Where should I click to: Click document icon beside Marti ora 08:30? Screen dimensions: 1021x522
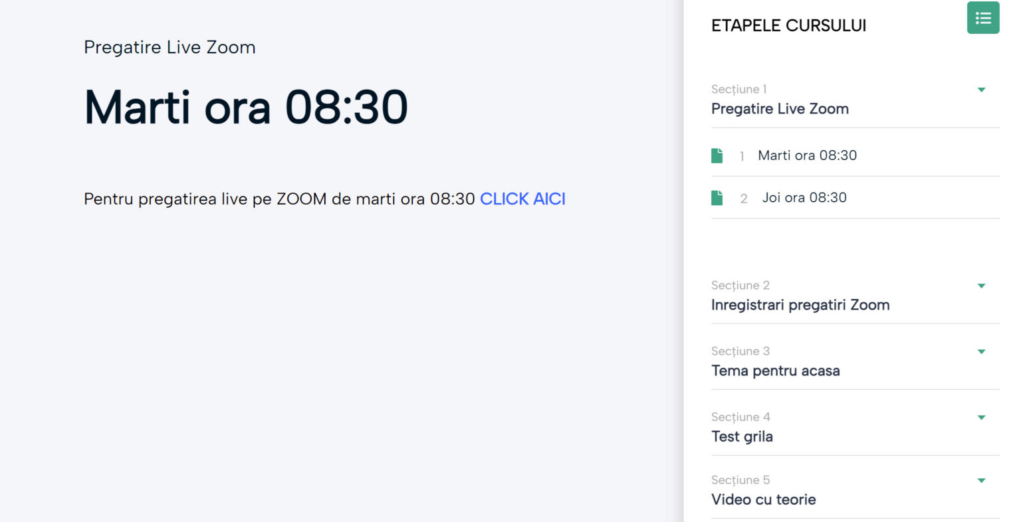(717, 155)
